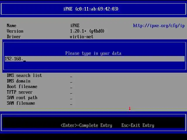Select the DNS search list setting
The image size is (187, 140).
24,76
